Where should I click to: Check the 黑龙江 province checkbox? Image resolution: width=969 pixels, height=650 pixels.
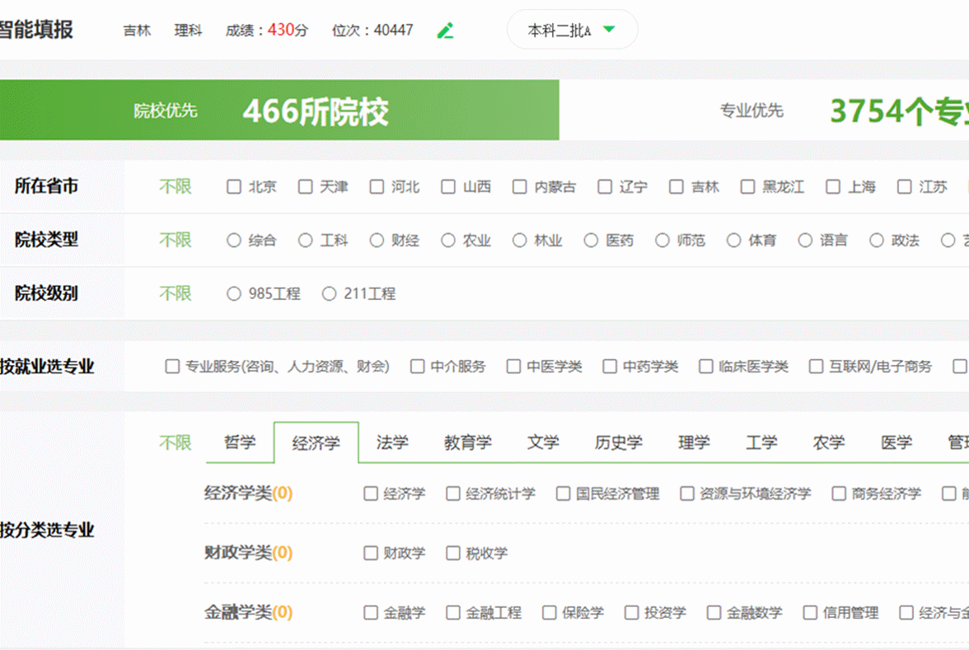click(x=748, y=186)
